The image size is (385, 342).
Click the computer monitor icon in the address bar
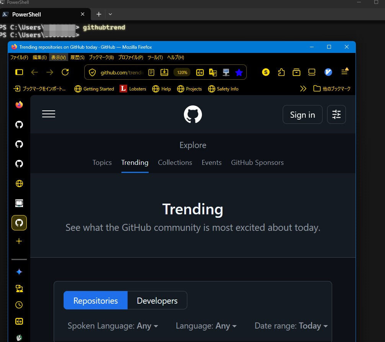coord(226,72)
